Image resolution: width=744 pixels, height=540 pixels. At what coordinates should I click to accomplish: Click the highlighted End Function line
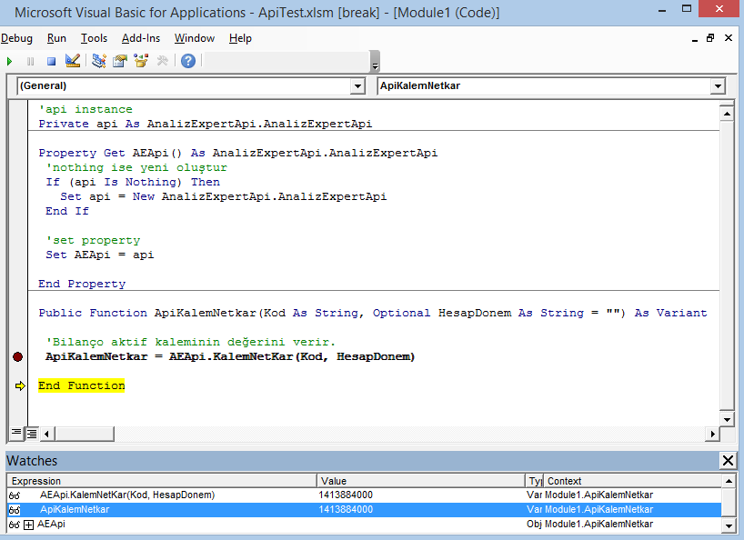[x=82, y=386]
